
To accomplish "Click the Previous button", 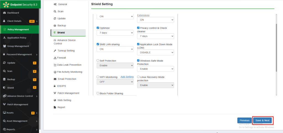I will pos(244,121).
